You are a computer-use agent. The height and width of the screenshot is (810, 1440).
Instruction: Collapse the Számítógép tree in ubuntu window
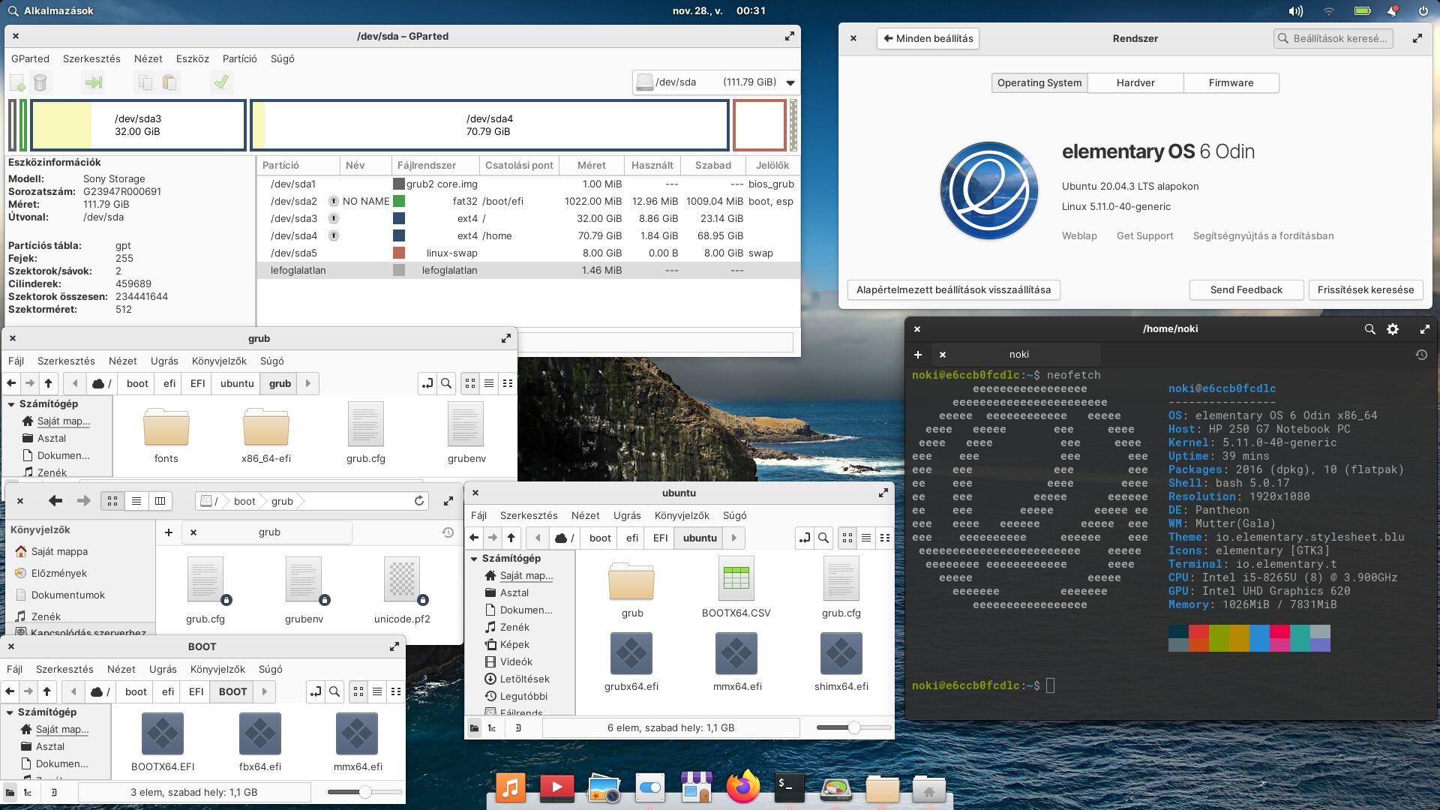pyautogui.click(x=474, y=558)
